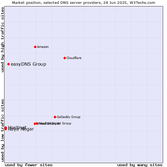The height and width of the screenshot is (167, 167).
Task: Click the Amazon red data point
Action: click(35, 47)
